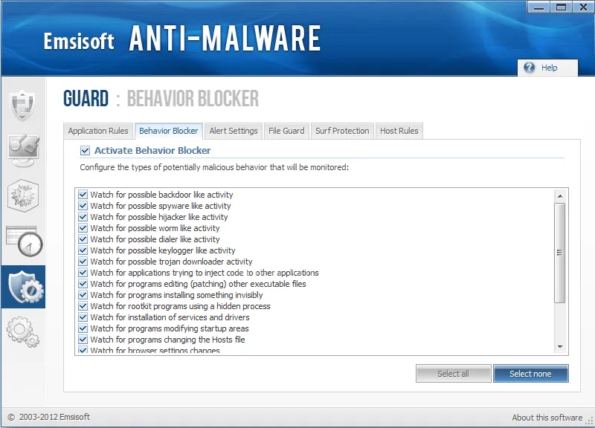Click the Help question mark icon
The image size is (595, 428).
pos(530,68)
